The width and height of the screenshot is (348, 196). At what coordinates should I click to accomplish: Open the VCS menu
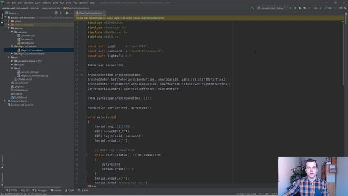(x=76, y=3)
